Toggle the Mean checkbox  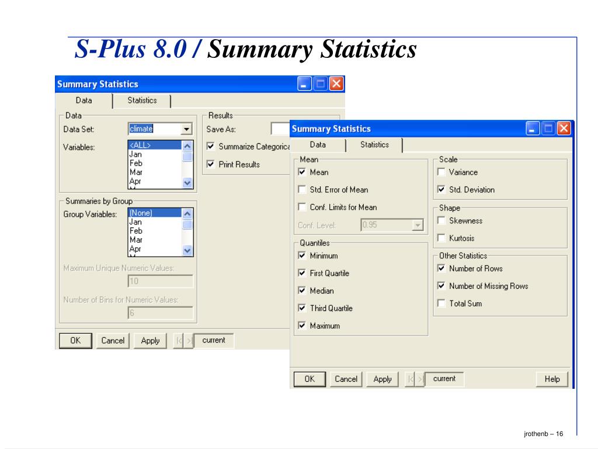(302, 172)
